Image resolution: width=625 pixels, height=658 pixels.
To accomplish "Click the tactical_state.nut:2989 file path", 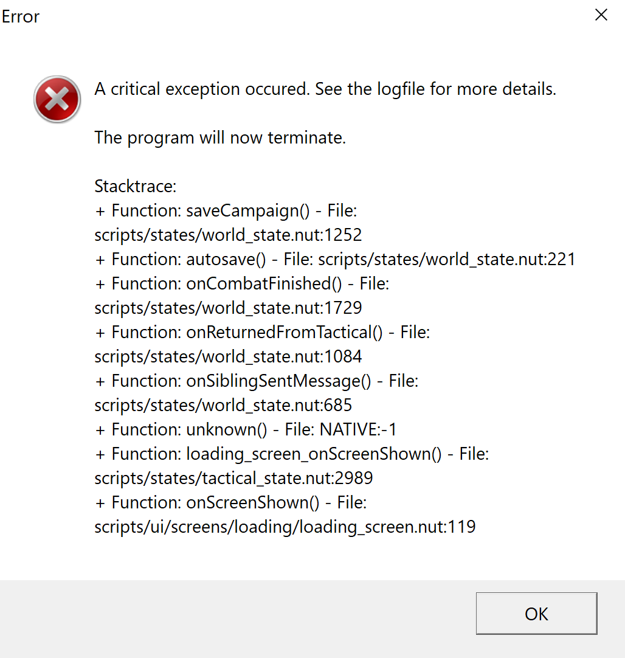I will point(233,479).
